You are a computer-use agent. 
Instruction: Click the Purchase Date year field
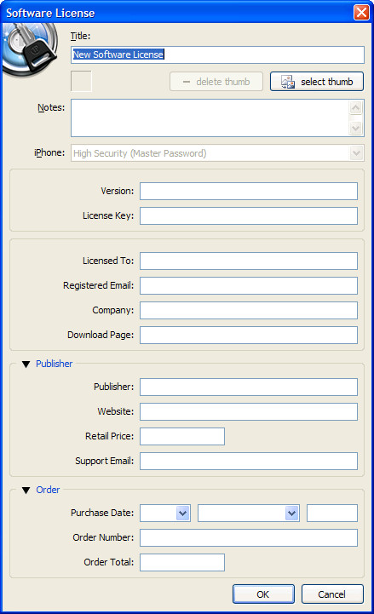pos(332,513)
